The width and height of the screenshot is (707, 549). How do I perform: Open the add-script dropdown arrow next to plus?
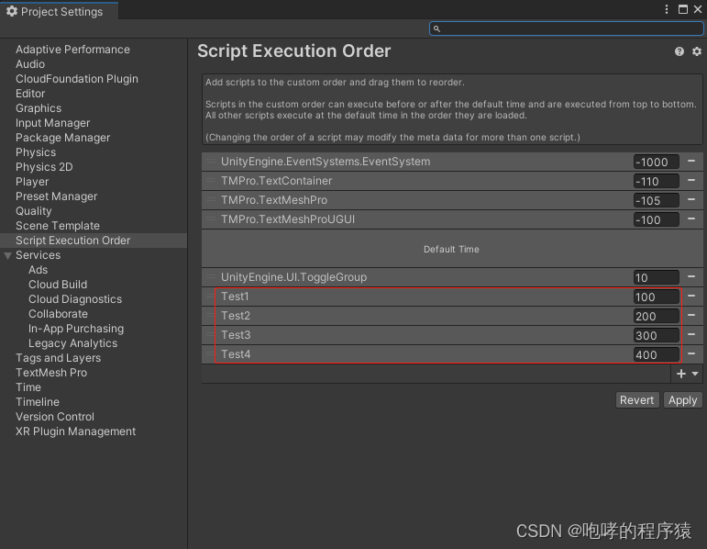click(695, 374)
